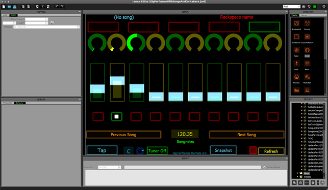
Task: Select the Monitor palette icon
Action: coord(296,77)
